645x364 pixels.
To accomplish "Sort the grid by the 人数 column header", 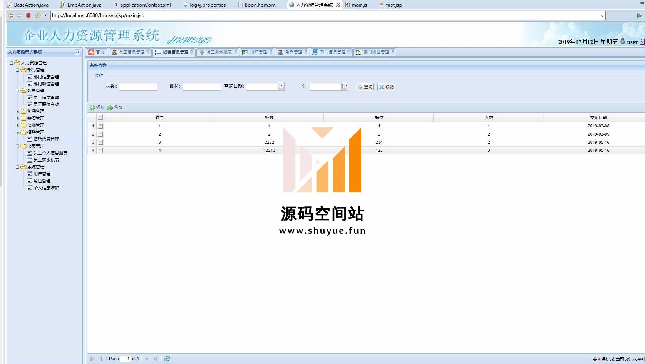I will 488,117.
